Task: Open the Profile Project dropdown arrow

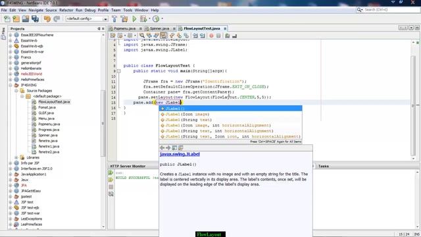Action: (x=162, y=19)
